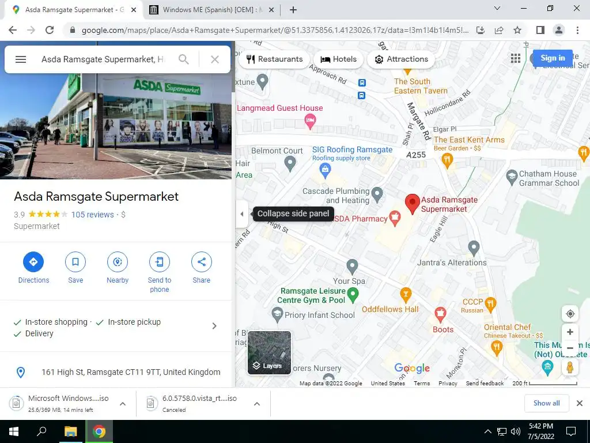
Task: Click the Terms link on the map footer
Action: click(422, 383)
